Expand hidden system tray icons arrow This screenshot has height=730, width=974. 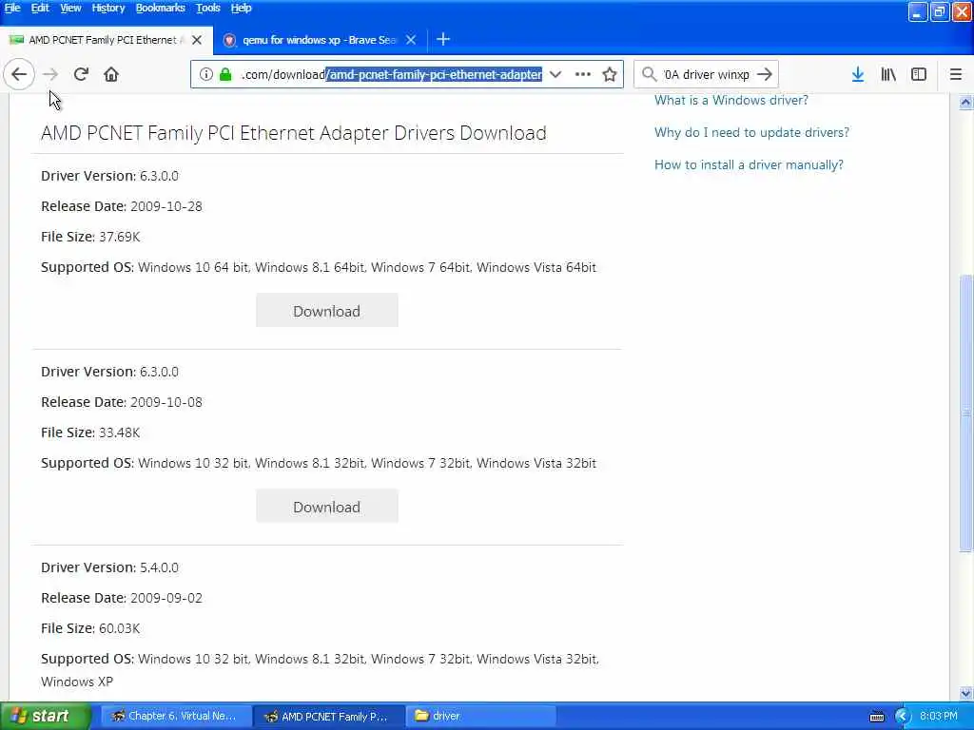[902, 717]
